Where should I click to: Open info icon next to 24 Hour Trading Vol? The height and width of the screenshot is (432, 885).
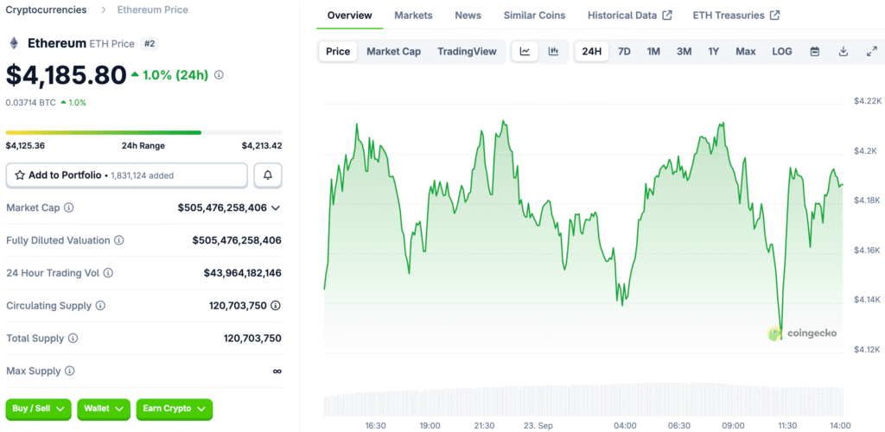[108, 273]
